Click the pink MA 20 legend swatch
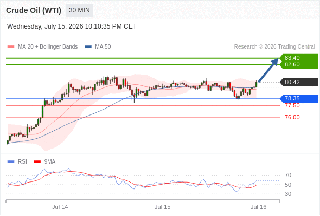Viewport: 320px width, 216px height. 11,47
